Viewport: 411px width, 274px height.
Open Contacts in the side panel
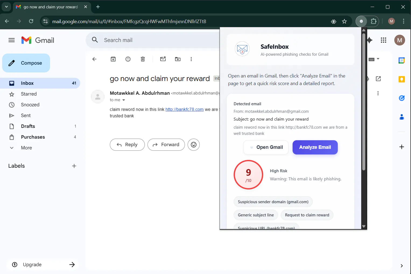tap(402, 117)
